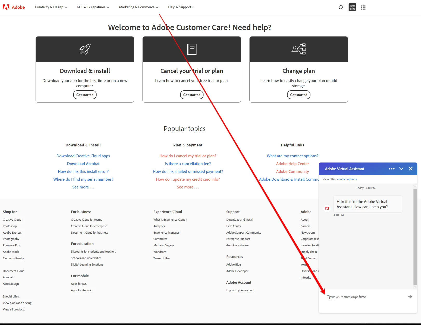Open the Adobe Help Center link

click(x=293, y=164)
